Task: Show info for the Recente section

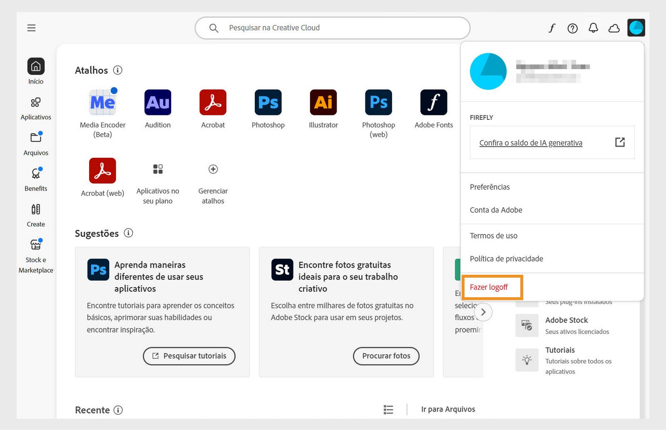Action: [x=118, y=410]
